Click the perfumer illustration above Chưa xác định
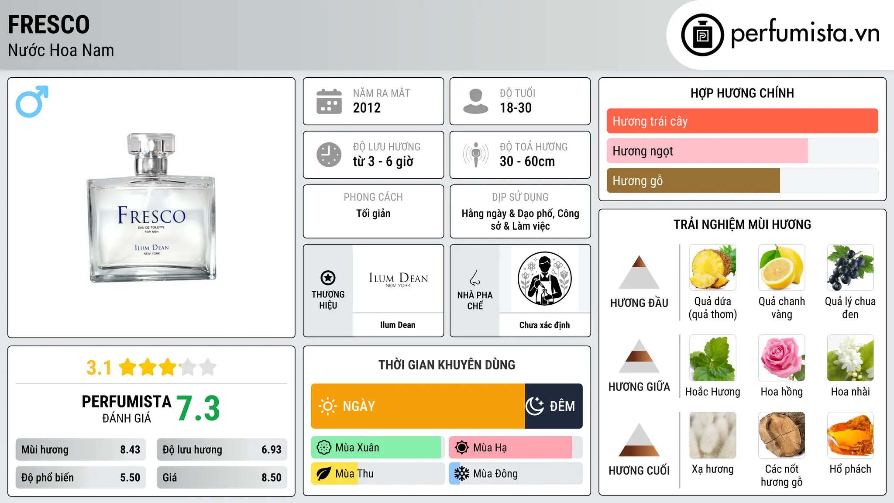The height and width of the screenshot is (503, 894). coord(544,279)
